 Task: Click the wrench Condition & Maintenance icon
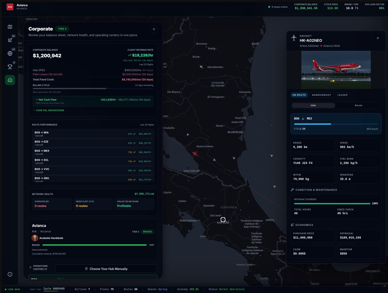(292, 190)
